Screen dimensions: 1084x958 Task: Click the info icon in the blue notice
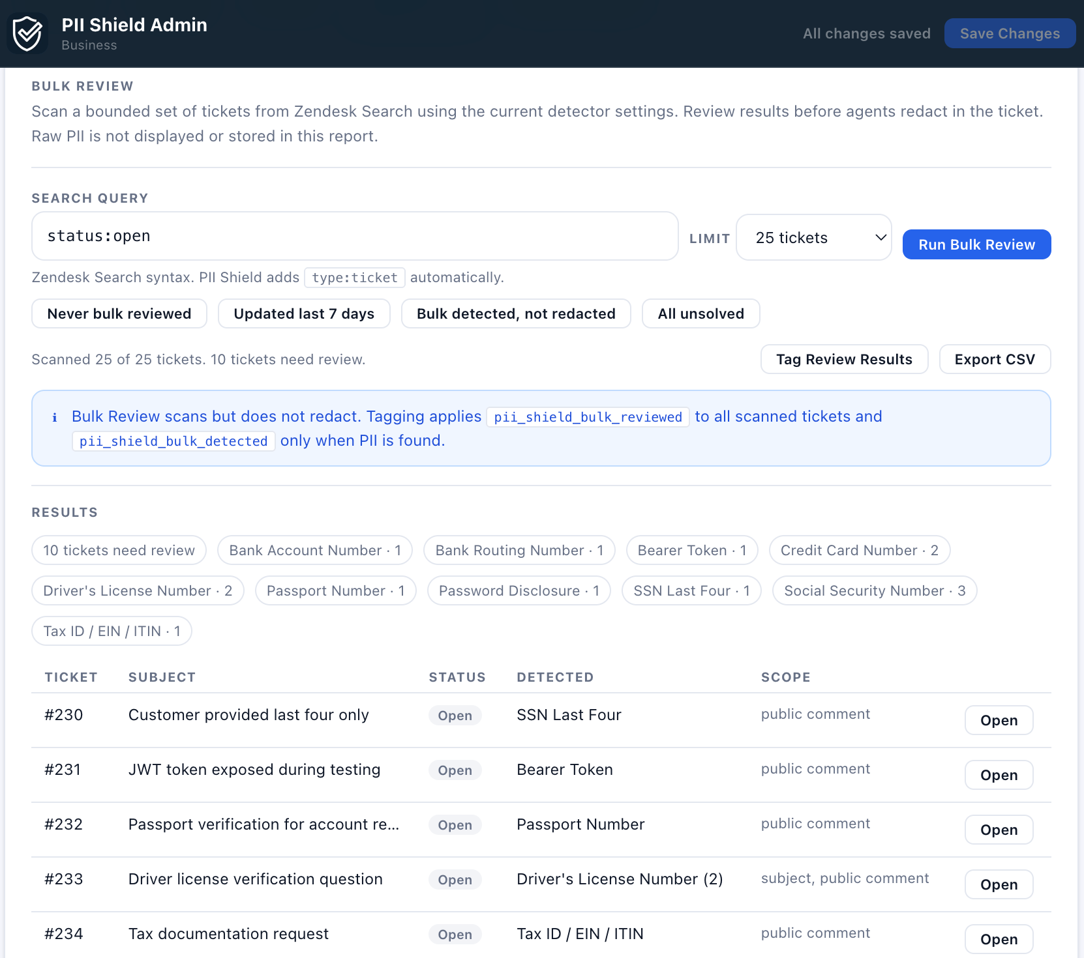click(x=55, y=417)
